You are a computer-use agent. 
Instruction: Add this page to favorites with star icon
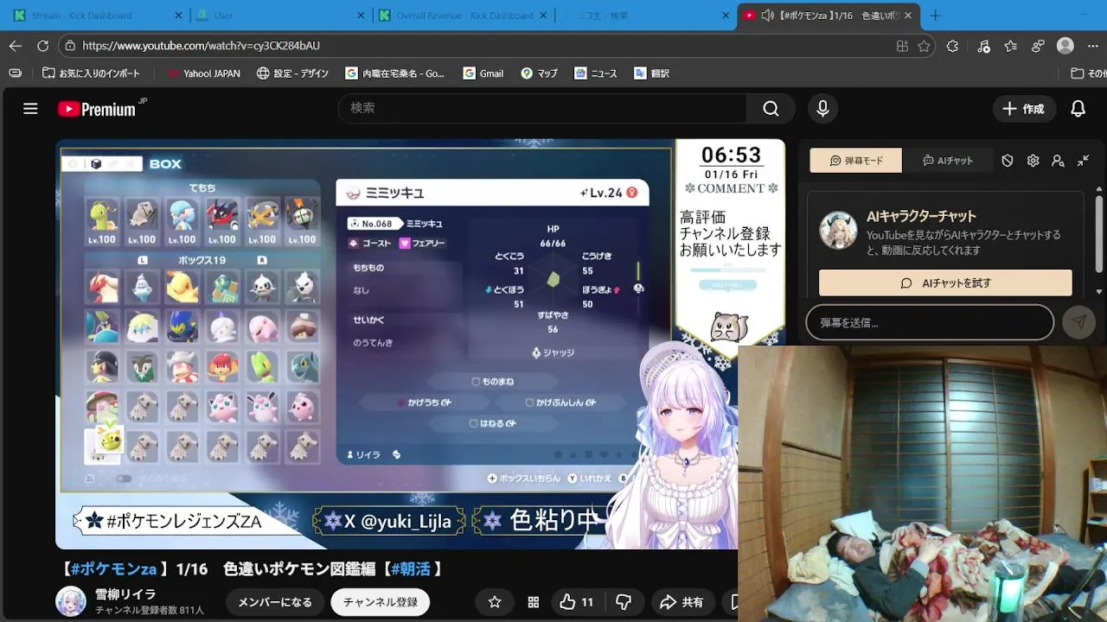(x=925, y=46)
